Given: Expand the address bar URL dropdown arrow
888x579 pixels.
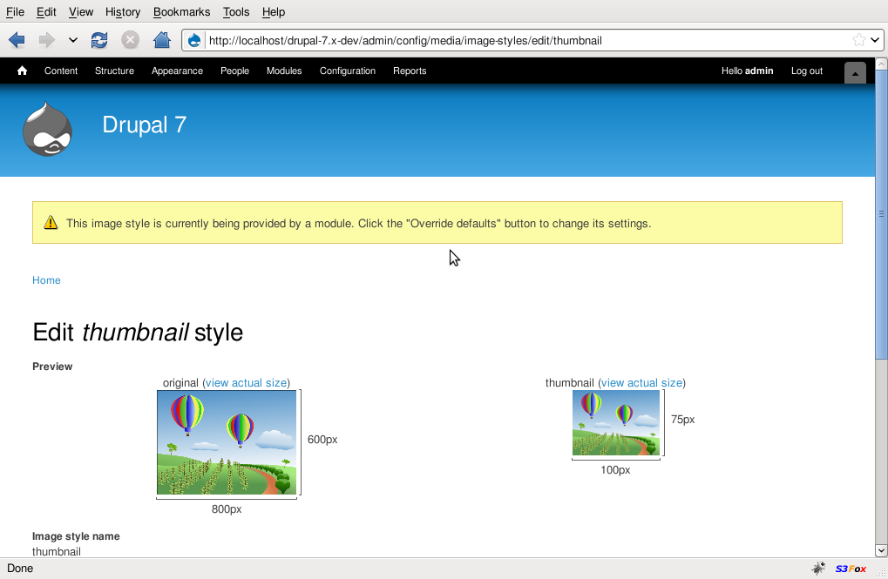Looking at the screenshot, I should 875,40.
